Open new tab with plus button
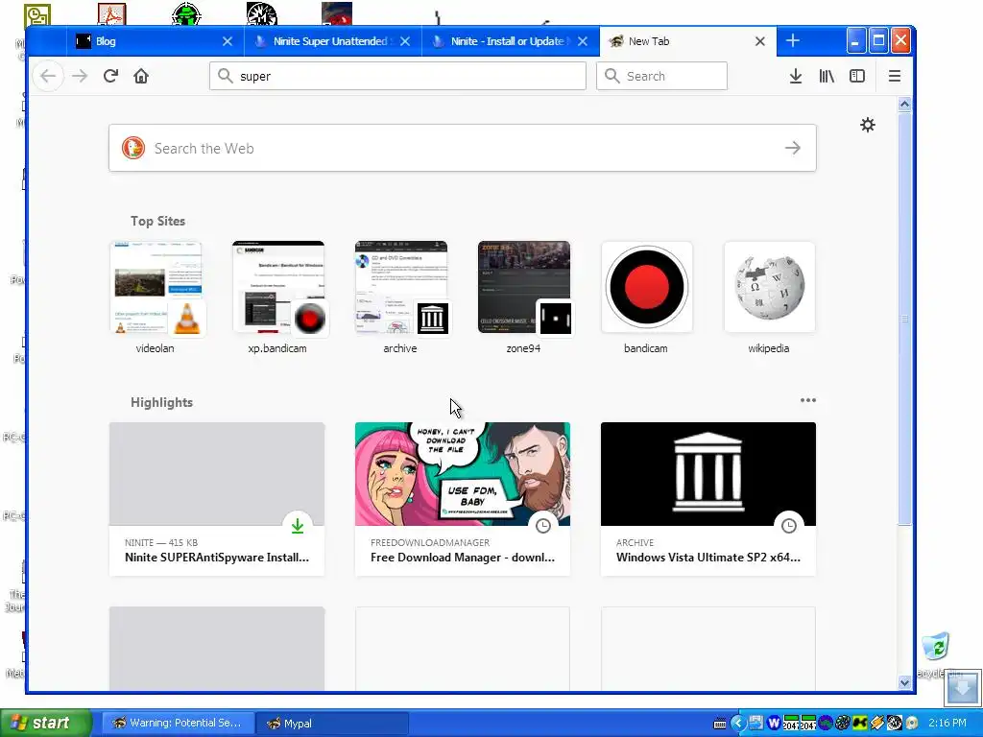 (792, 40)
